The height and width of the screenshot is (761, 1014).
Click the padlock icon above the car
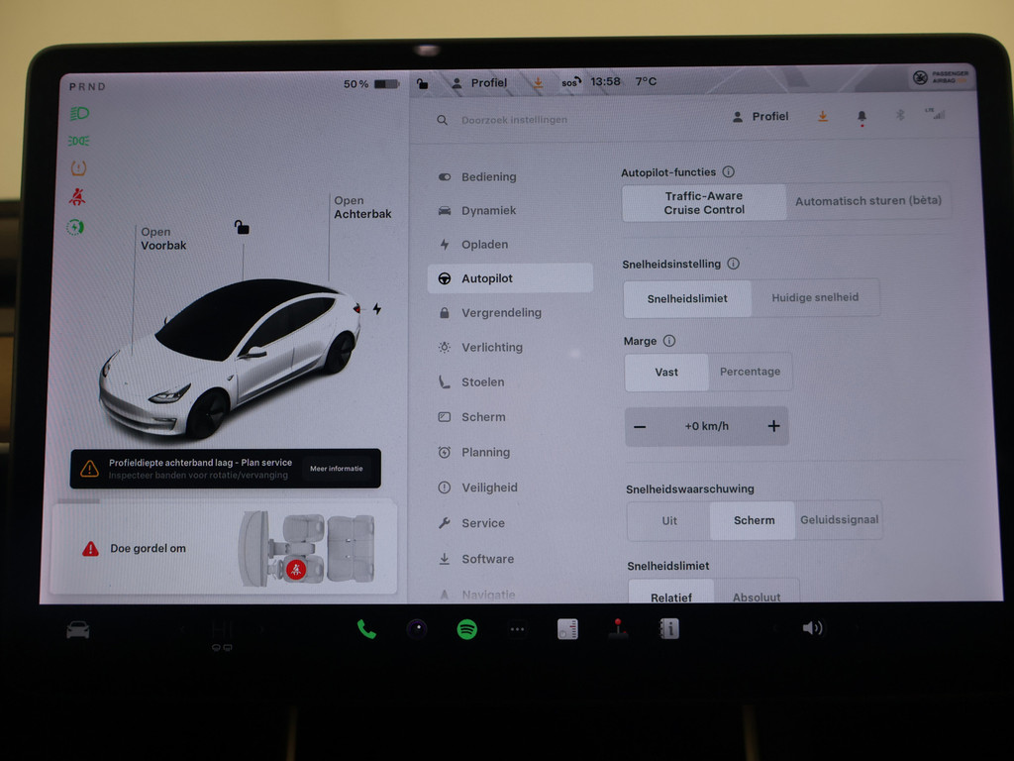[x=242, y=228]
